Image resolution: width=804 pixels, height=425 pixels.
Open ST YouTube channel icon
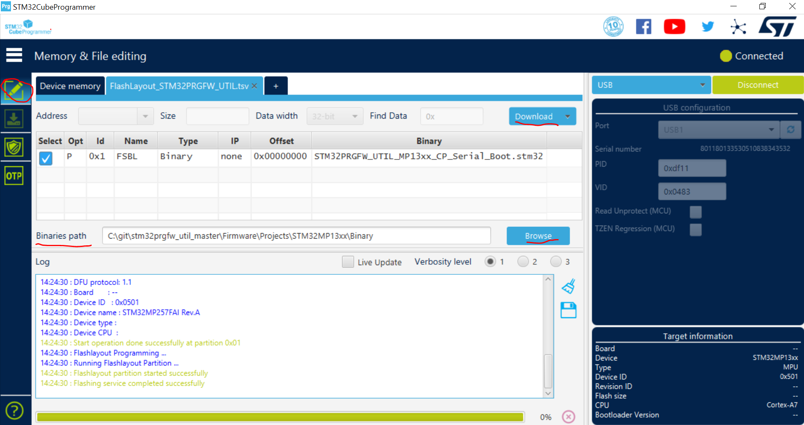click(674, 27)
